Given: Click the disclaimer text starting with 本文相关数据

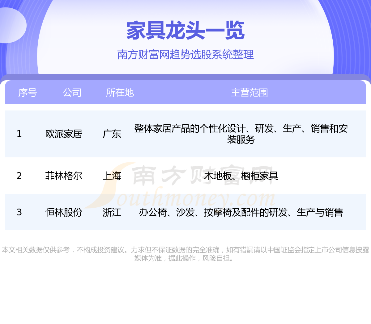Looking at the screenshot, I should pos(185,254).
